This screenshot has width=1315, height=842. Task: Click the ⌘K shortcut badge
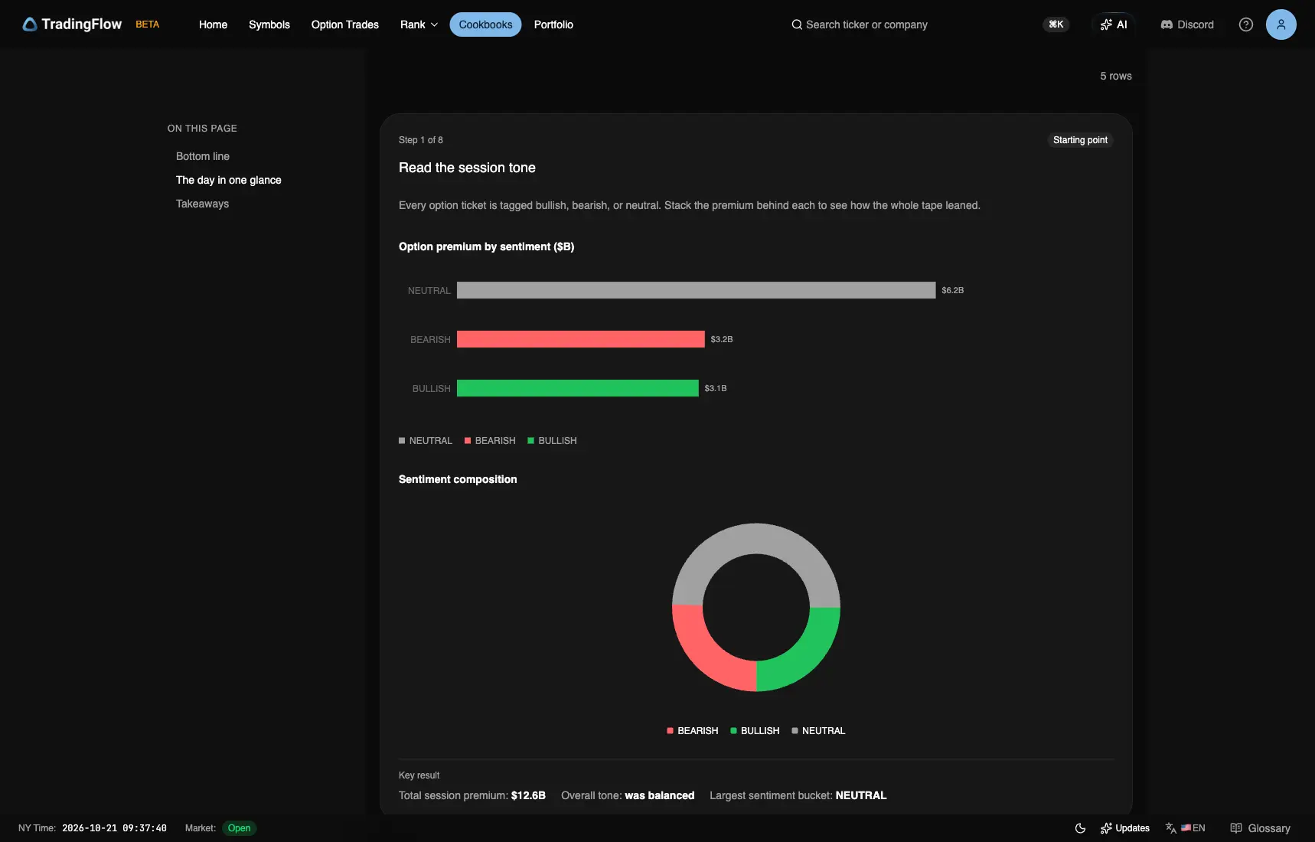[1056, 24]
